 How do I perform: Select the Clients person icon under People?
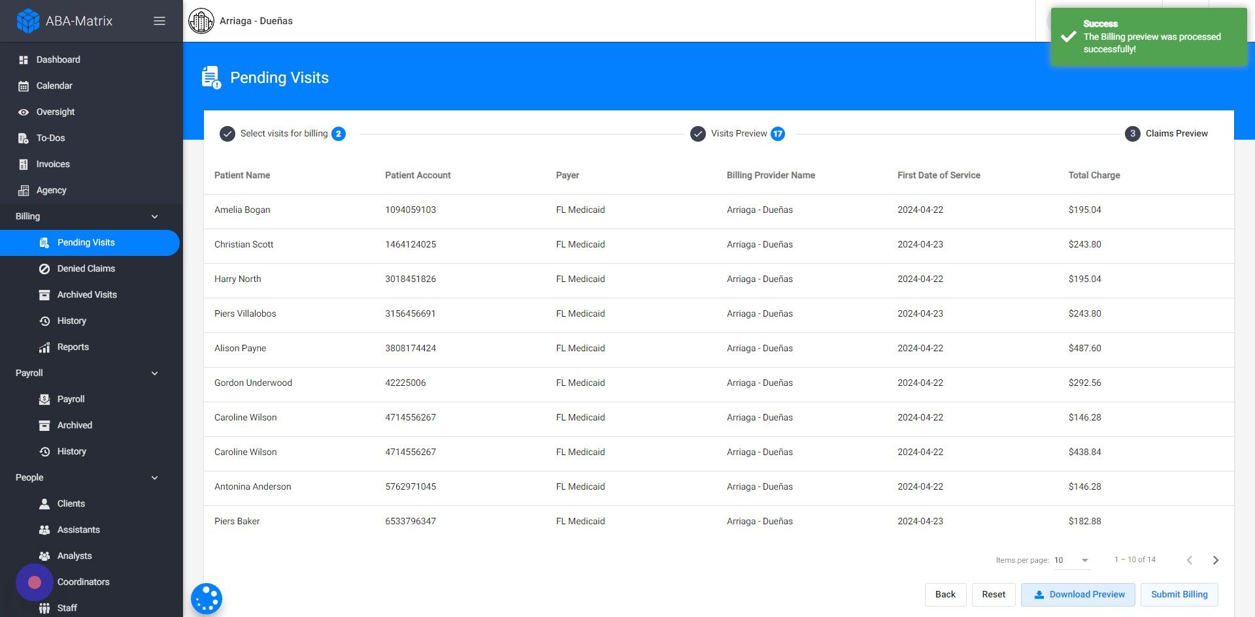44,503
